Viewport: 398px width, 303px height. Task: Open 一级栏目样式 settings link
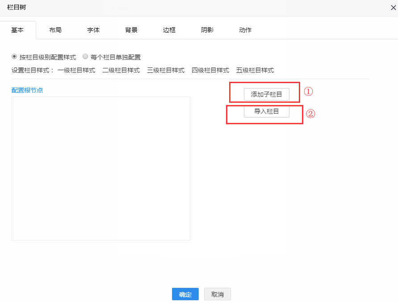(x=76, y=70)
